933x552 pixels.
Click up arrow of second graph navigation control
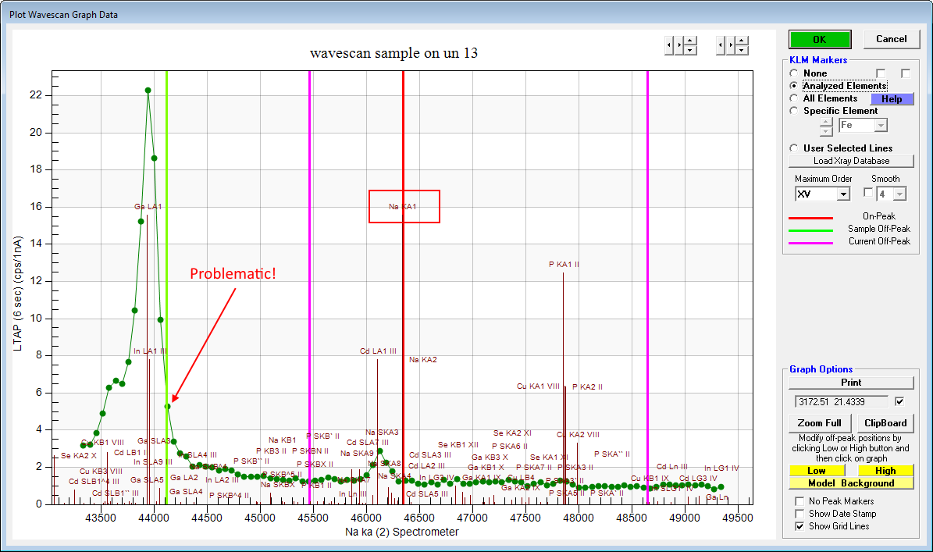[742, 41]
